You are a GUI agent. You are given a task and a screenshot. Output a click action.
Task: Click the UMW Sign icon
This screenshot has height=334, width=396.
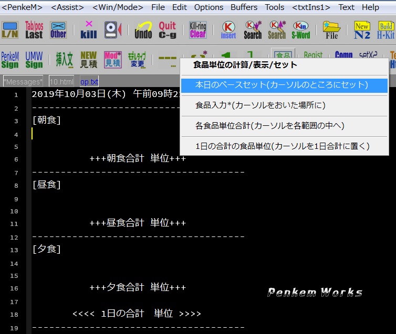pos(34,60)
